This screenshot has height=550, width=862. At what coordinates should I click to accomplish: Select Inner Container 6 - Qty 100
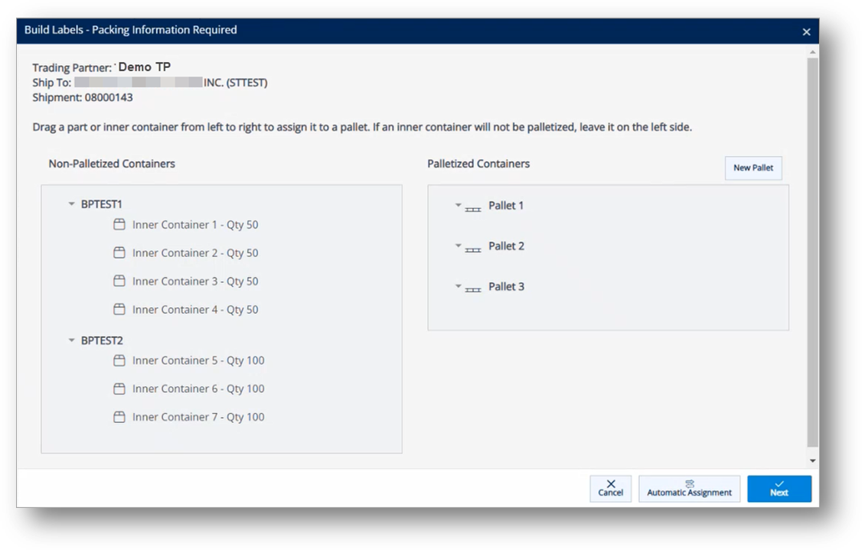199,388
